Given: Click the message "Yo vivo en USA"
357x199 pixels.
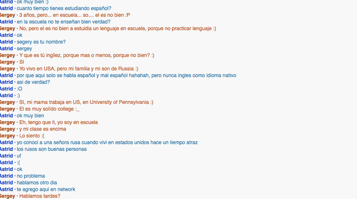Looking at the screenshot, I should click(79, 69).
